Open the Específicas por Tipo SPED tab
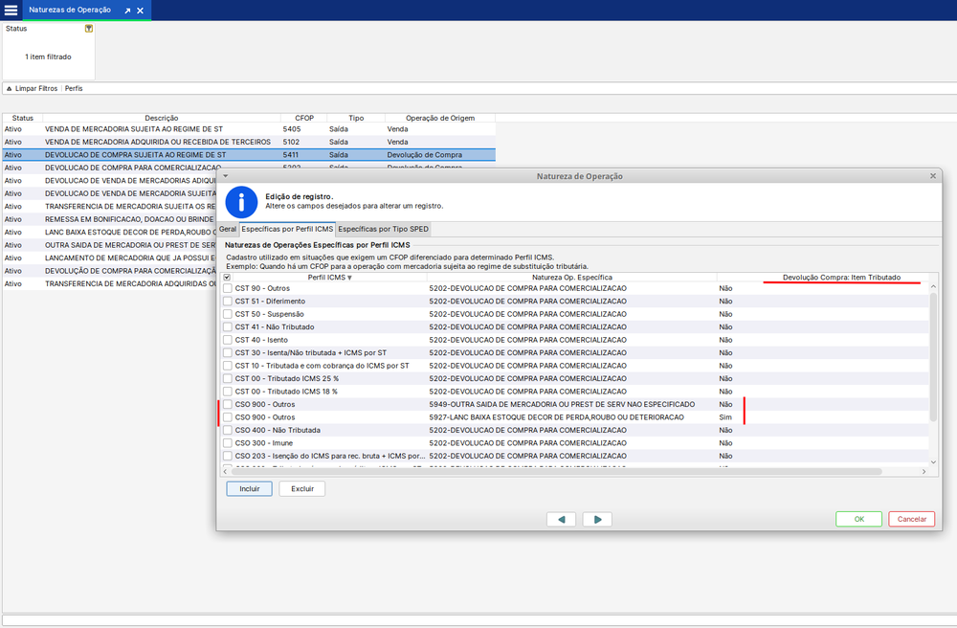 point(384,230)
